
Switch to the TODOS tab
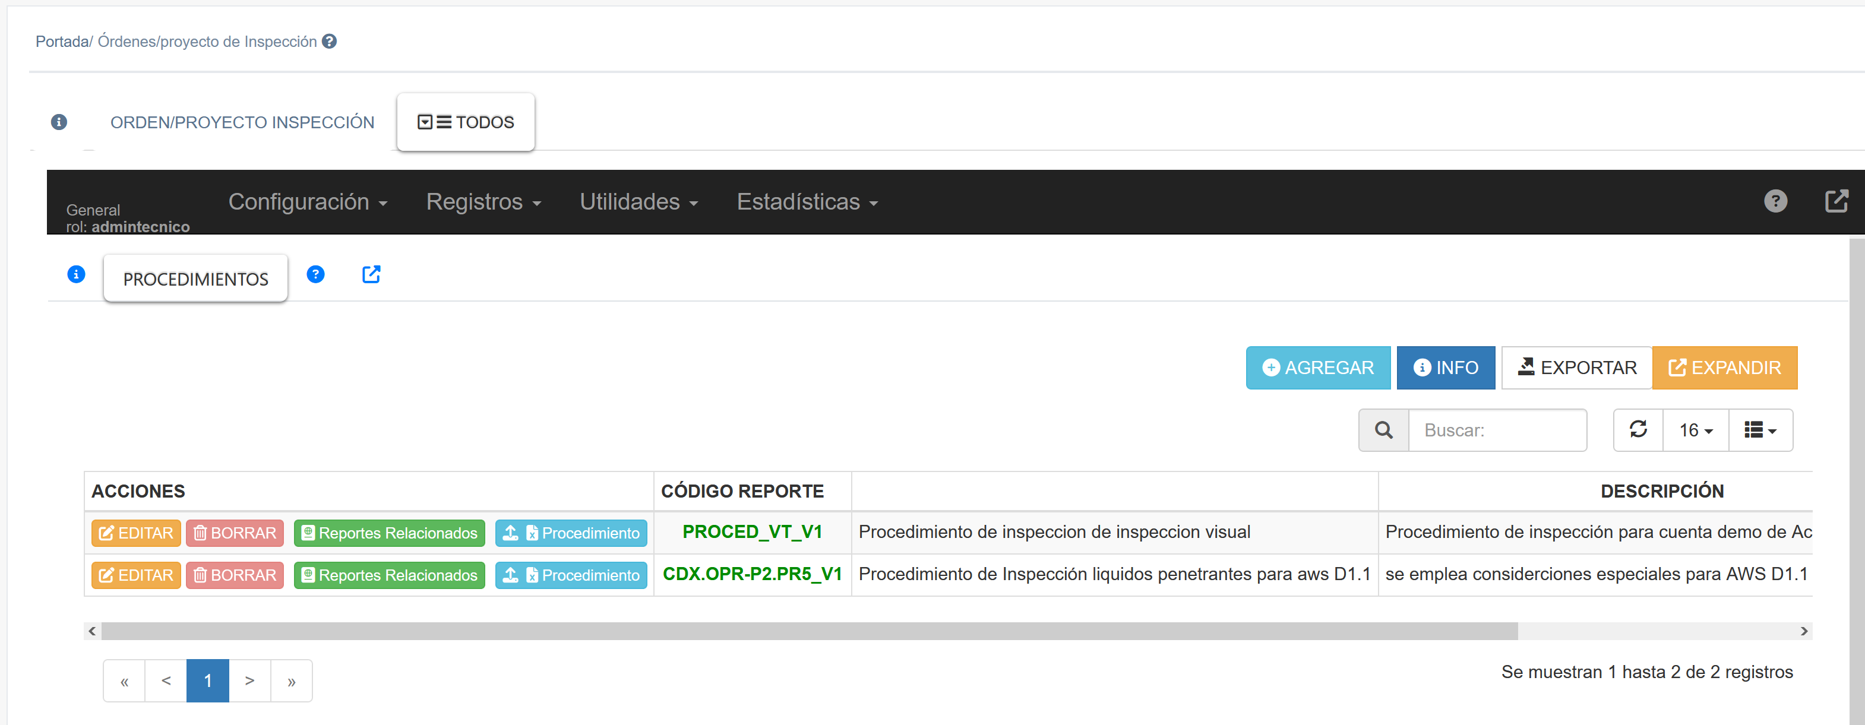pyautogui.click(x=466, y=122)
